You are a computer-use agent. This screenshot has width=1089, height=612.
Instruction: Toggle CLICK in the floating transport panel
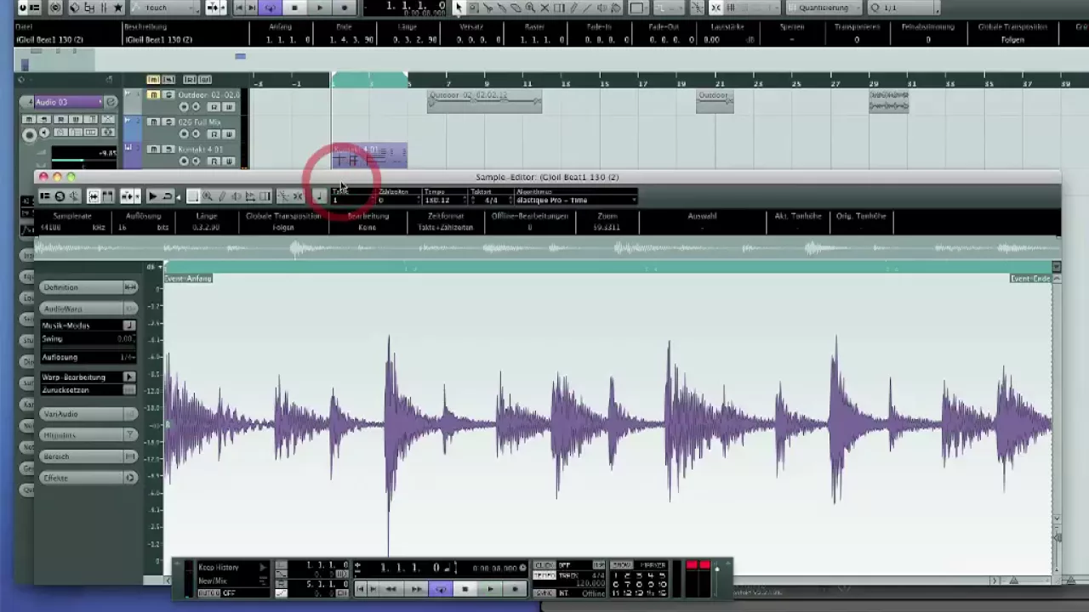[544, 565]
